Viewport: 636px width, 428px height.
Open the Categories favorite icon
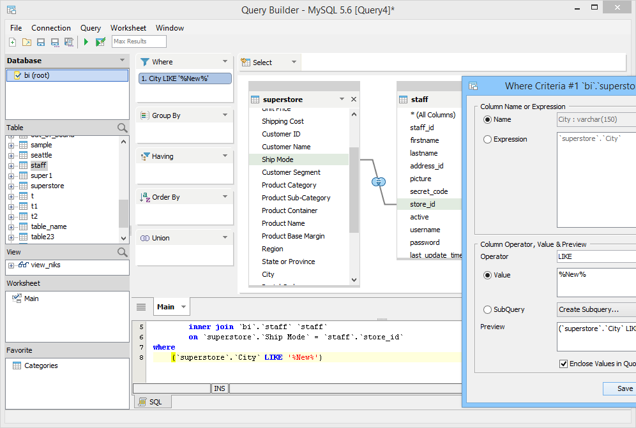click(17, 365)
